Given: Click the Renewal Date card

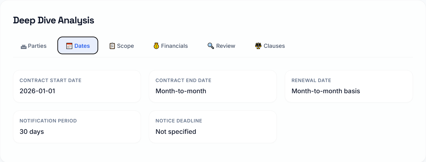Looking at the screenshot, I should coord(349,86).
